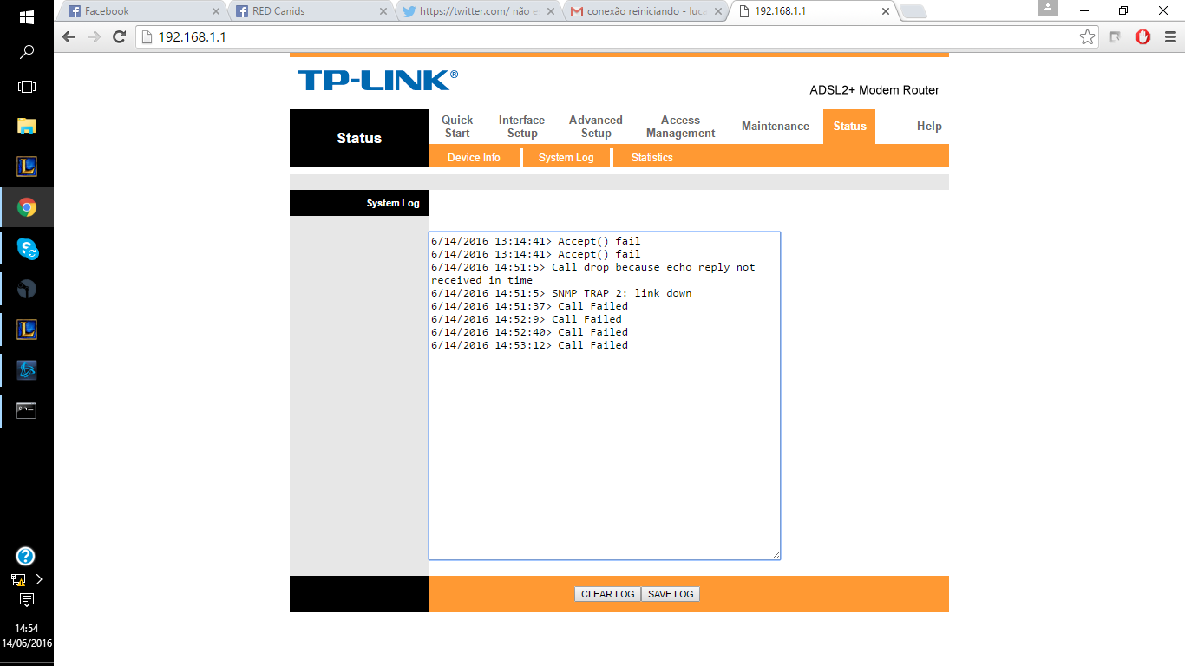The width and height of the screenshot is (1185, 666).
Task: Click the 14:52:40 Call Failed log line
Action: pyautogui.click(x=529, y=332)
